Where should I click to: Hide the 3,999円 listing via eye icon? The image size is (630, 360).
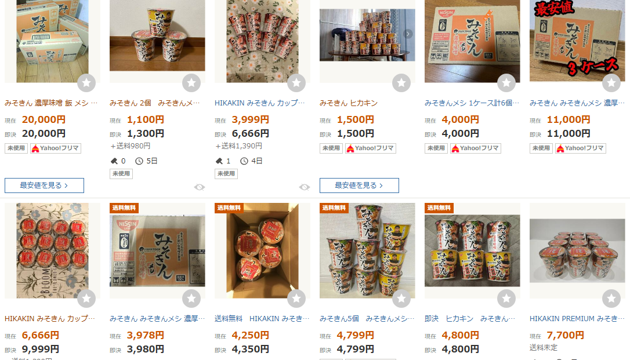(x=305, y=187)
